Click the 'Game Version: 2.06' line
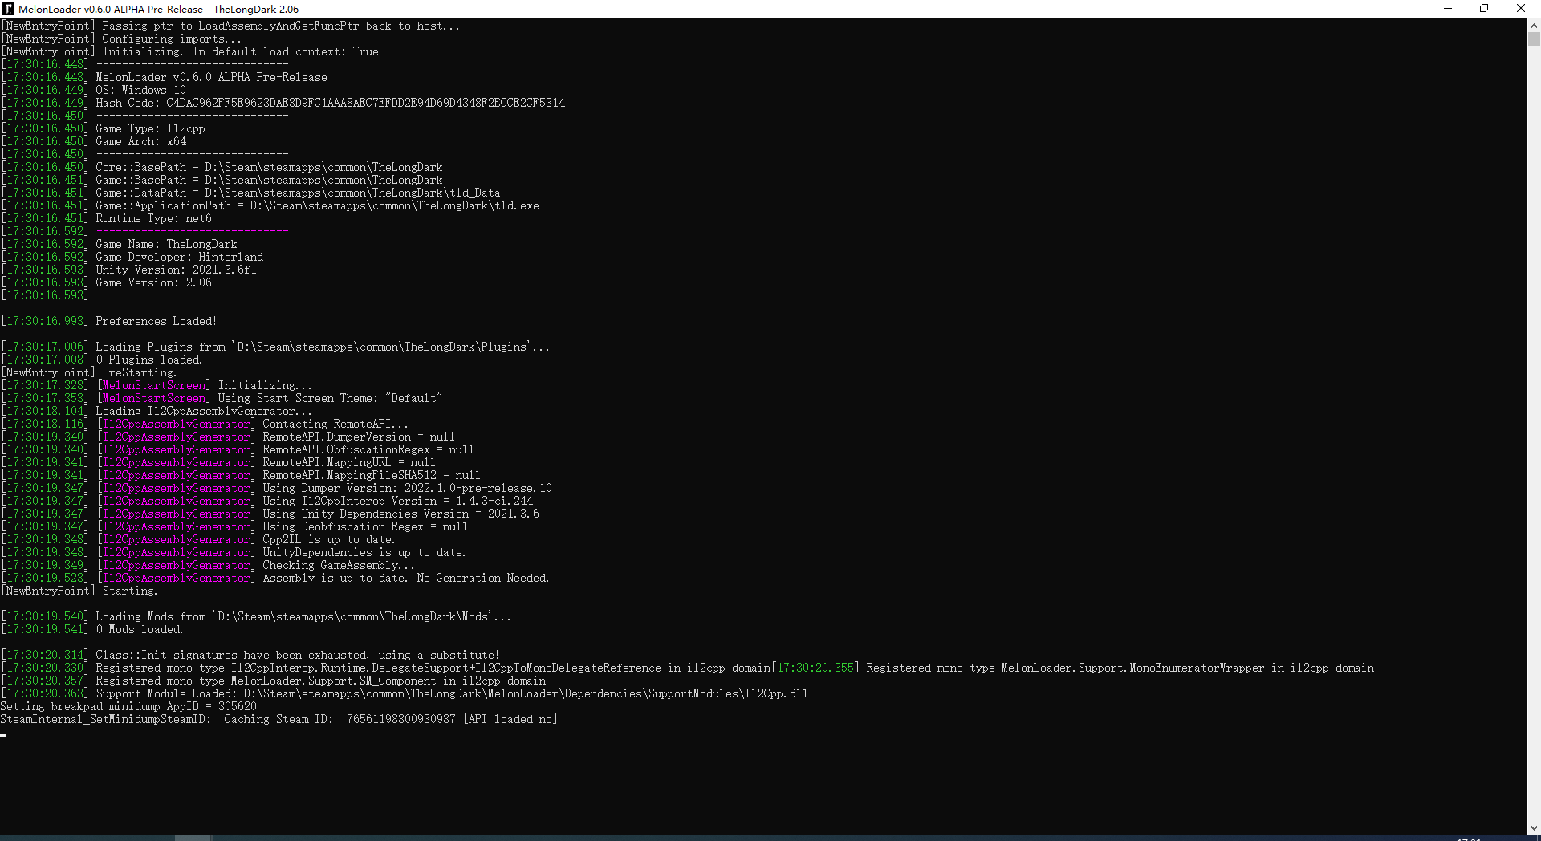This screenshot has height=841, width=1541. pos(107,282)
